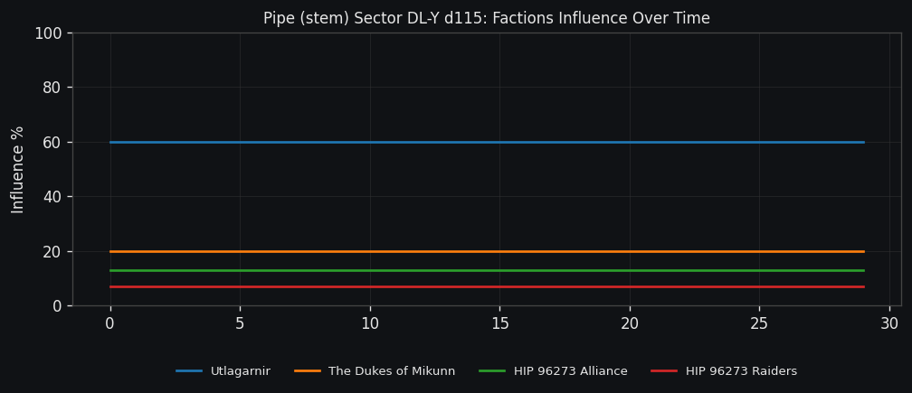Click the 'Influence %' y-axis label
This screenshot has width=912, height=393.
pyautogui.click(x=18, y=170)
